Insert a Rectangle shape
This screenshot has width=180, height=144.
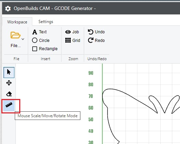(x=45, y=49)
